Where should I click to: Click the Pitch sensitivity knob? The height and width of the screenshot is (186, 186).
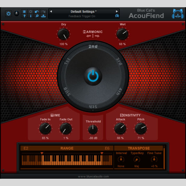[141, 128]
